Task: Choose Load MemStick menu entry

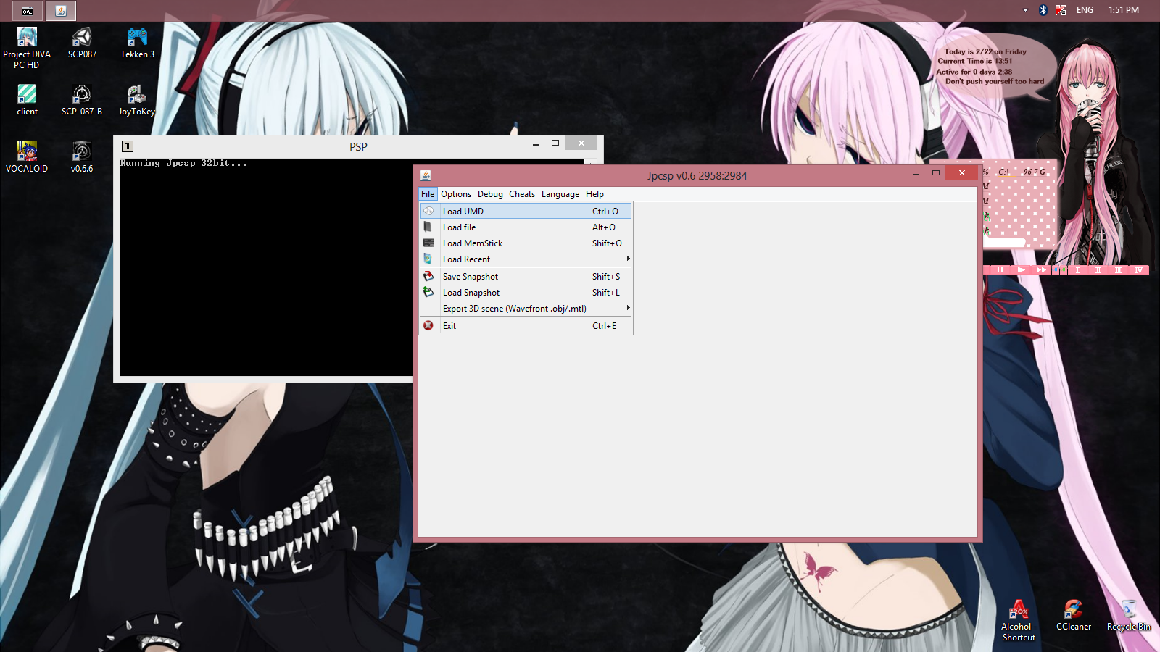Action: pyautogui.click(x=526, y=243)
